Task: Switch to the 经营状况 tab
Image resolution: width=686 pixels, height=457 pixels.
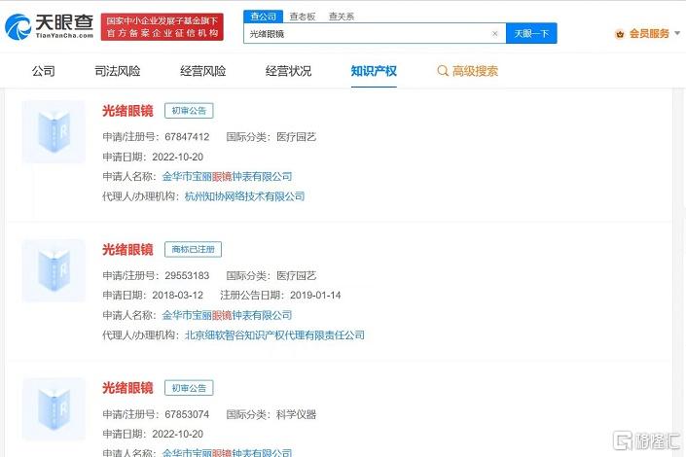Action: pyautogui.click(x=288, y=71)
